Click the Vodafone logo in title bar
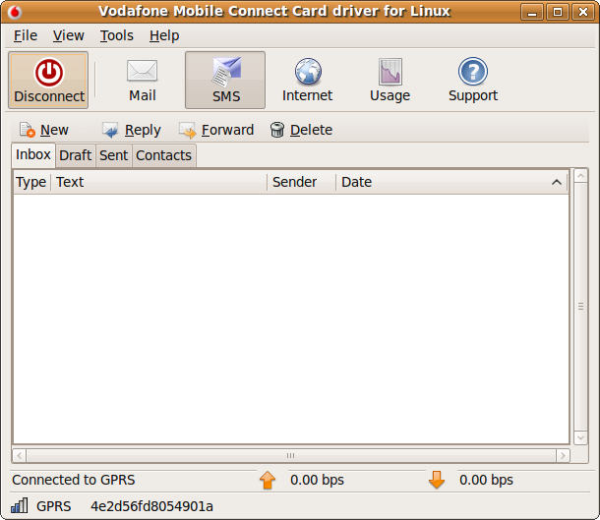The image size is (600, 520). tap(15, 12)
